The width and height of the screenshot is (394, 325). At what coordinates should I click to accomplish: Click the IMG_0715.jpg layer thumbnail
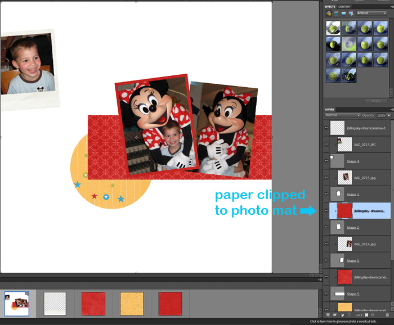click(x=344, y=178)
